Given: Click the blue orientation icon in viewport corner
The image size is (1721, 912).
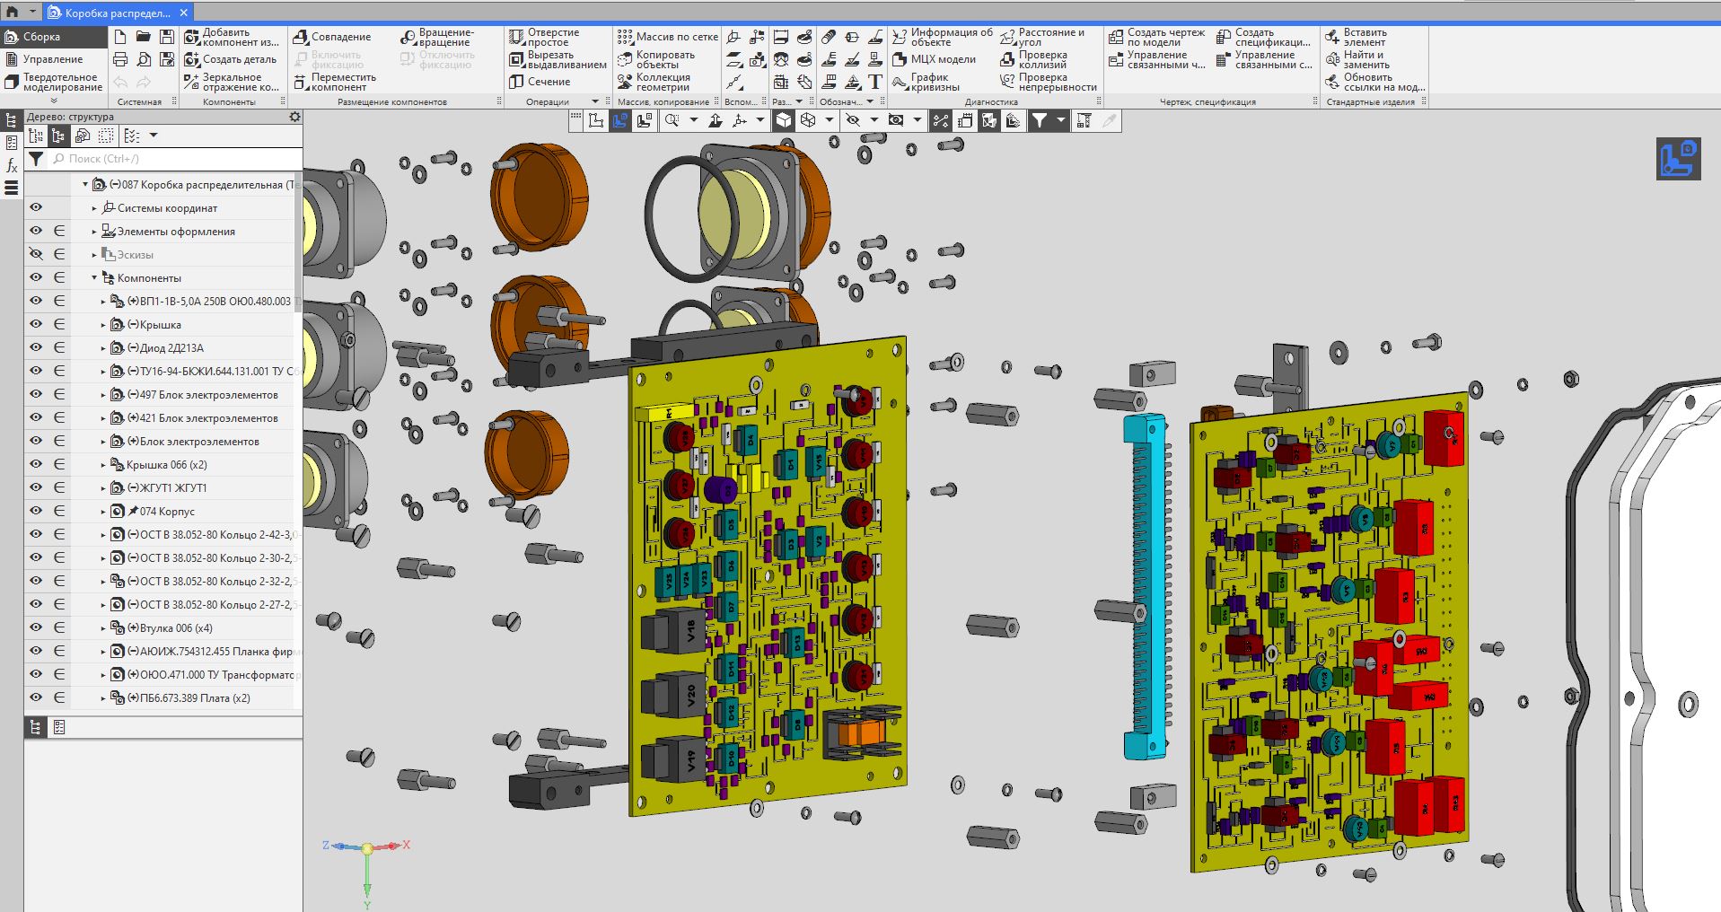Looking at the screenshot, I should click(1678, 159).
